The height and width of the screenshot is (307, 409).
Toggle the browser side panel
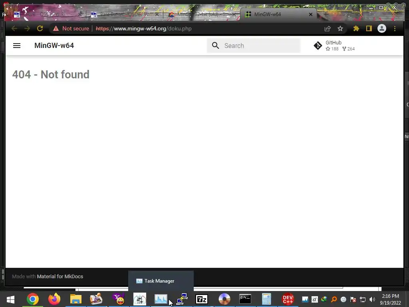pos(369,28)
